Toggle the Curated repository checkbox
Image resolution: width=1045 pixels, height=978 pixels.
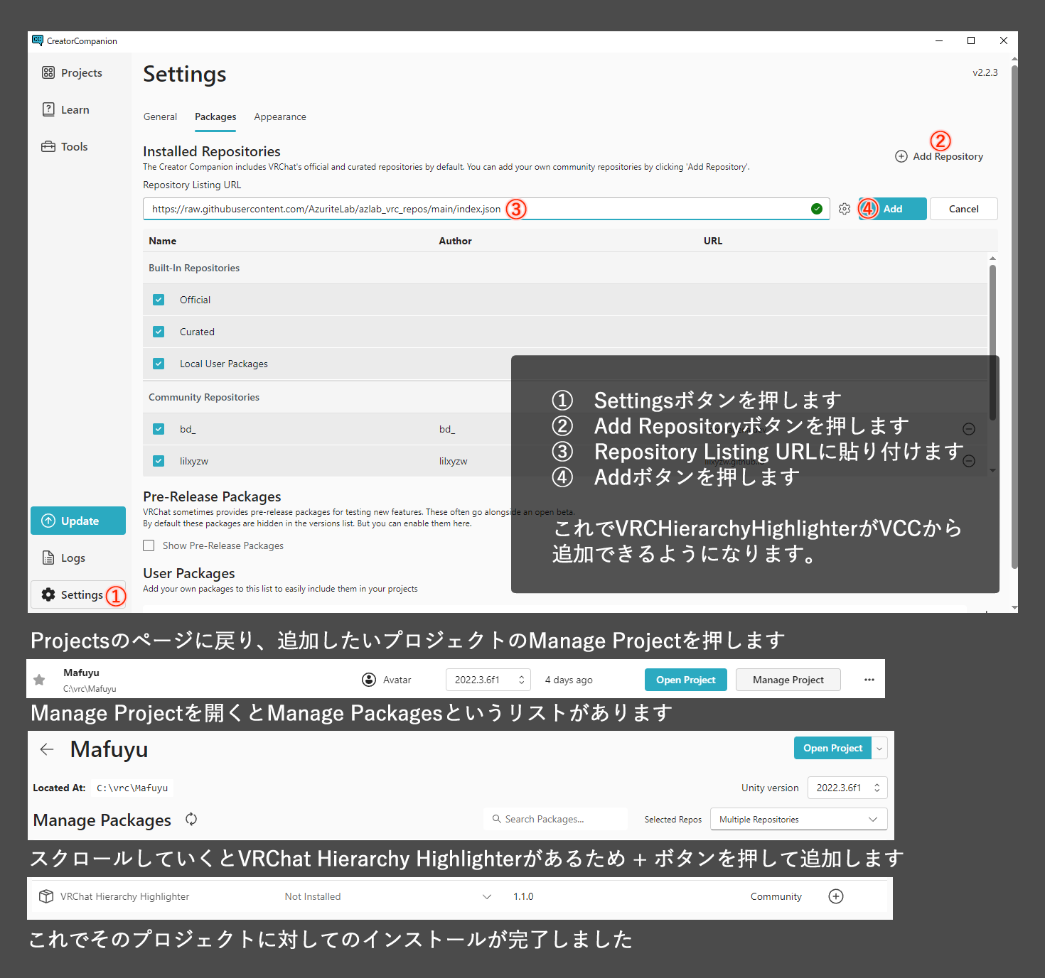coord(159,332)
